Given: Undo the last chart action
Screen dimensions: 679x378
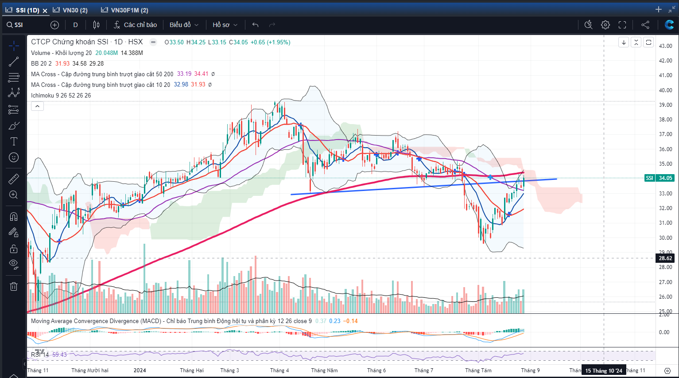Looking at the screenshot, I should click(255, 25).
